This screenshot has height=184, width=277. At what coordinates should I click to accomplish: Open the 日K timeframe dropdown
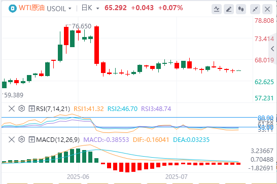tap(90, 8)
